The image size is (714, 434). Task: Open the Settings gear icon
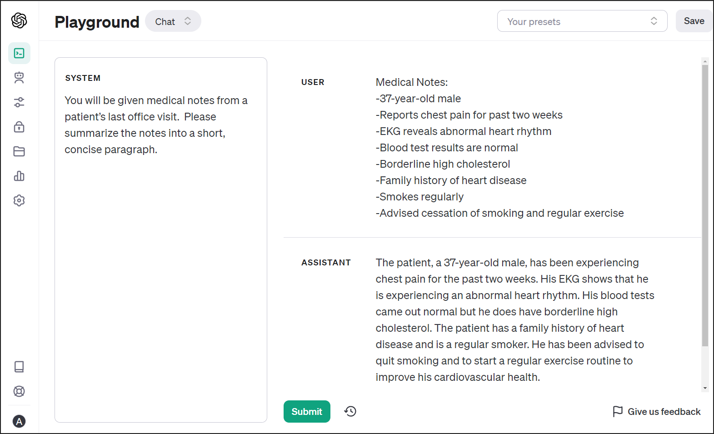19,200
